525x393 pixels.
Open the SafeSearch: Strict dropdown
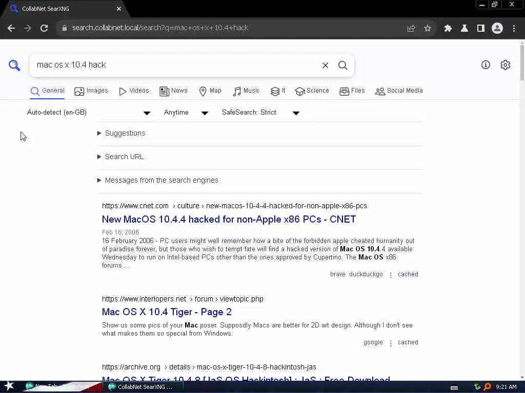click(x=260, y=113)
